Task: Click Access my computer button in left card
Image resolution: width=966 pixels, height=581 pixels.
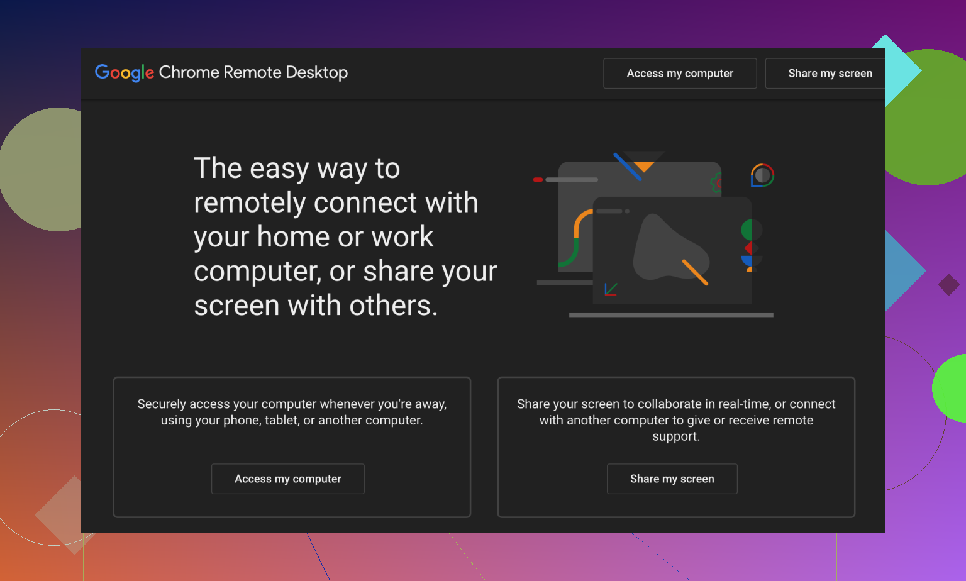Action: (x=288, y=479)
